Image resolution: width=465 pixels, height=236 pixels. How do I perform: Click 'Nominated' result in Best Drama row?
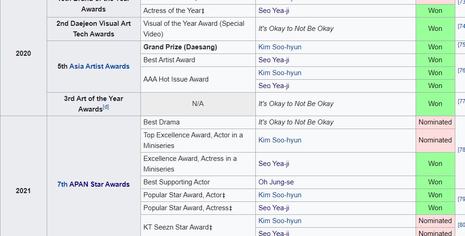(435, 122)
